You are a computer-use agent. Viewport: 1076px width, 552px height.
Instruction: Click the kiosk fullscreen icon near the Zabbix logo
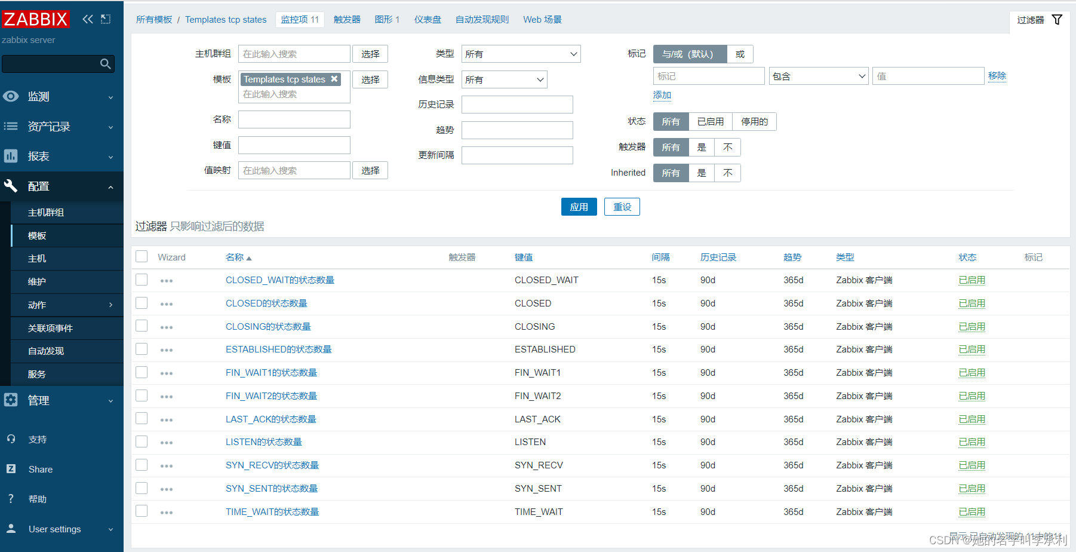[105, 19]
